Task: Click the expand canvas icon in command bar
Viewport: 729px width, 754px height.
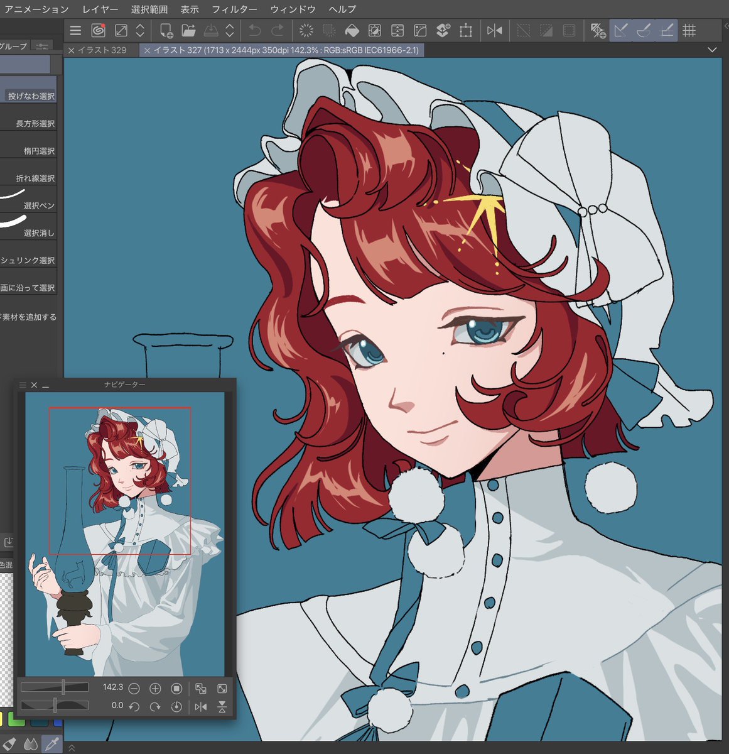Action: (x=121, y=30)
